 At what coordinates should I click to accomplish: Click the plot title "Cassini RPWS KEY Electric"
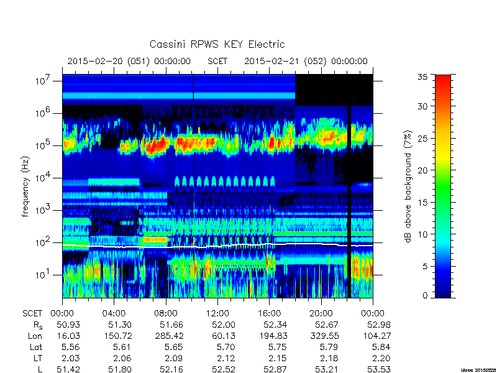(x=217, y=44)
